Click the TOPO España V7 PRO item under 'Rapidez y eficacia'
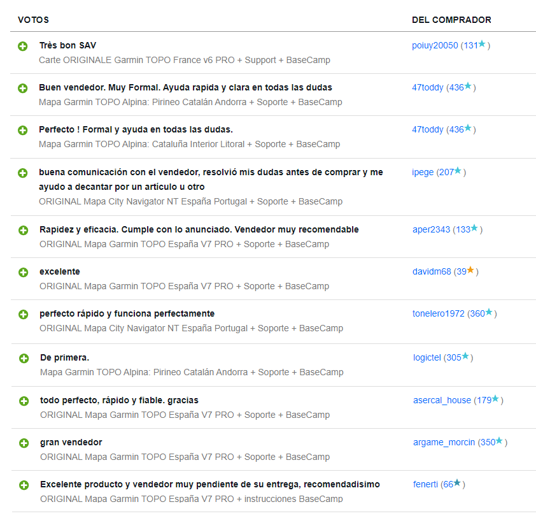The width and height of the screenshot is (536, 516). (x=185, y=245)
